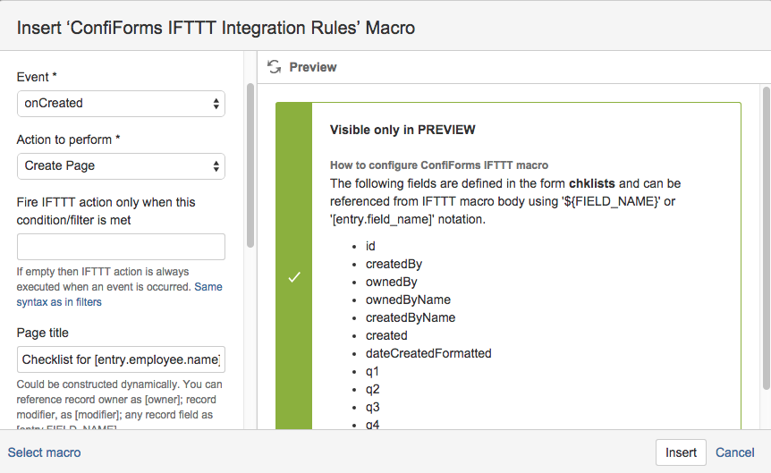Expand the Action to perform dropdown
771x473 pixels.
121,166
